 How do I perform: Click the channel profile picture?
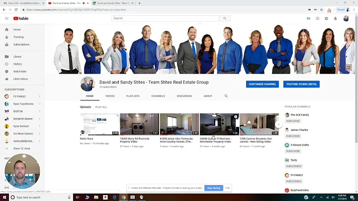(x=88, y=84)
